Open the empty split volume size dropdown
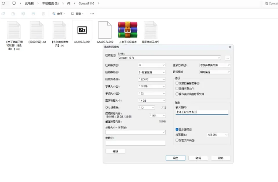This screenshot has height=182, width=278. coord(136,132)
